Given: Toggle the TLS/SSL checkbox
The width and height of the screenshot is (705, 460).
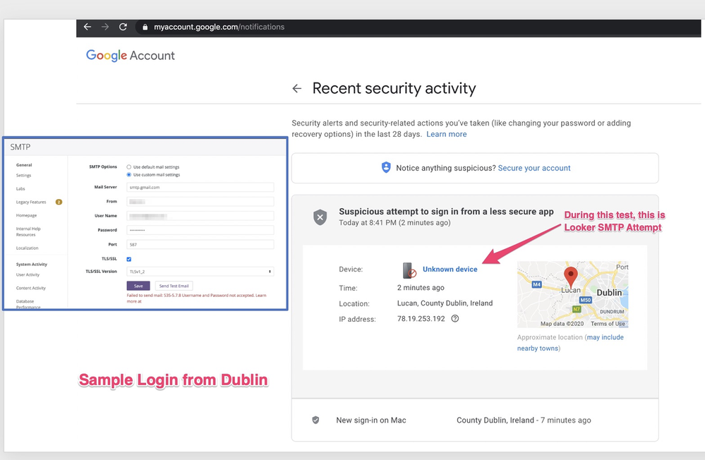Looking at the screenshot, I should [129, 259].
